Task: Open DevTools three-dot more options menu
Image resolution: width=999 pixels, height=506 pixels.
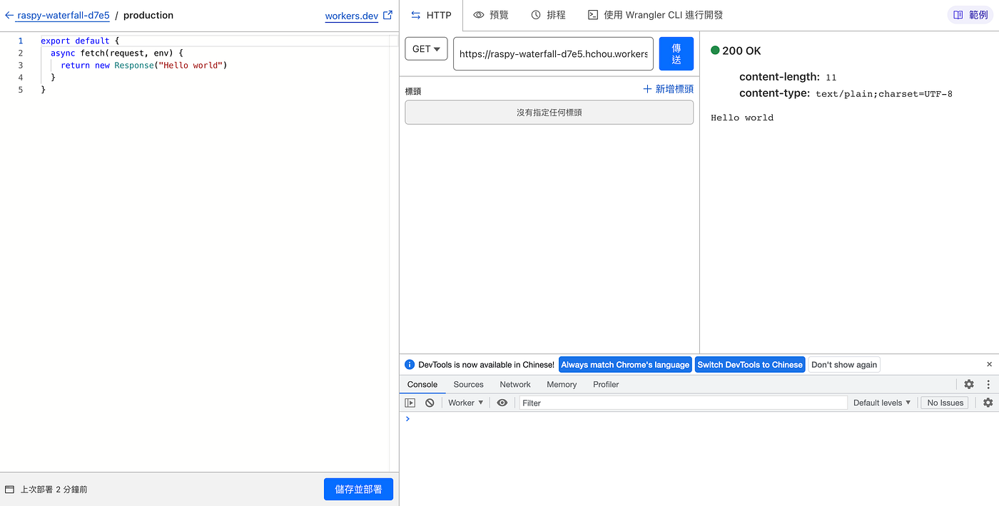Action: click(988, 384)
